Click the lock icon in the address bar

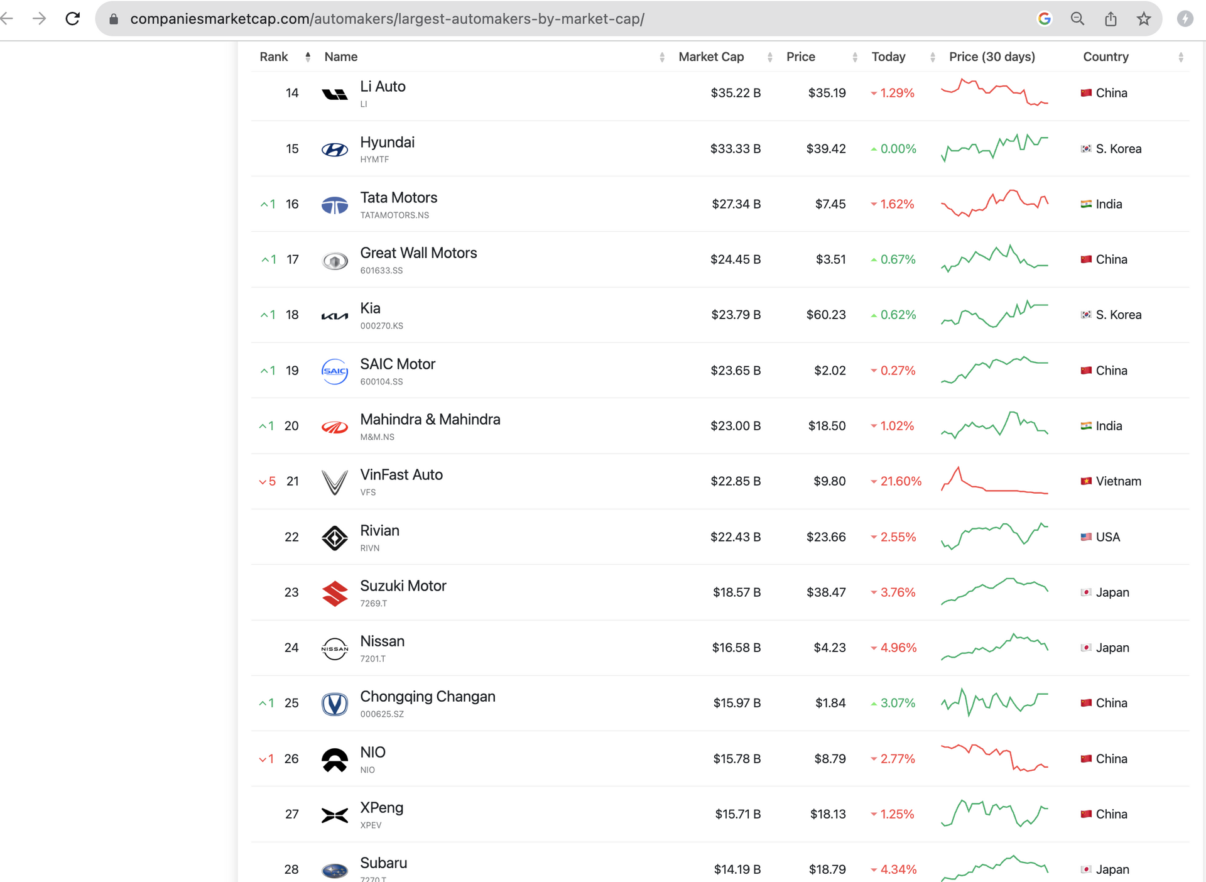(x=114, y=19)
